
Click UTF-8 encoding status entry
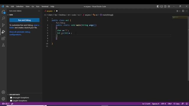coord(163,104)
